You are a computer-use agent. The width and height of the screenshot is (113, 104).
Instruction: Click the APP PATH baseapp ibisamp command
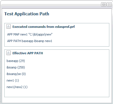(30, 41)
